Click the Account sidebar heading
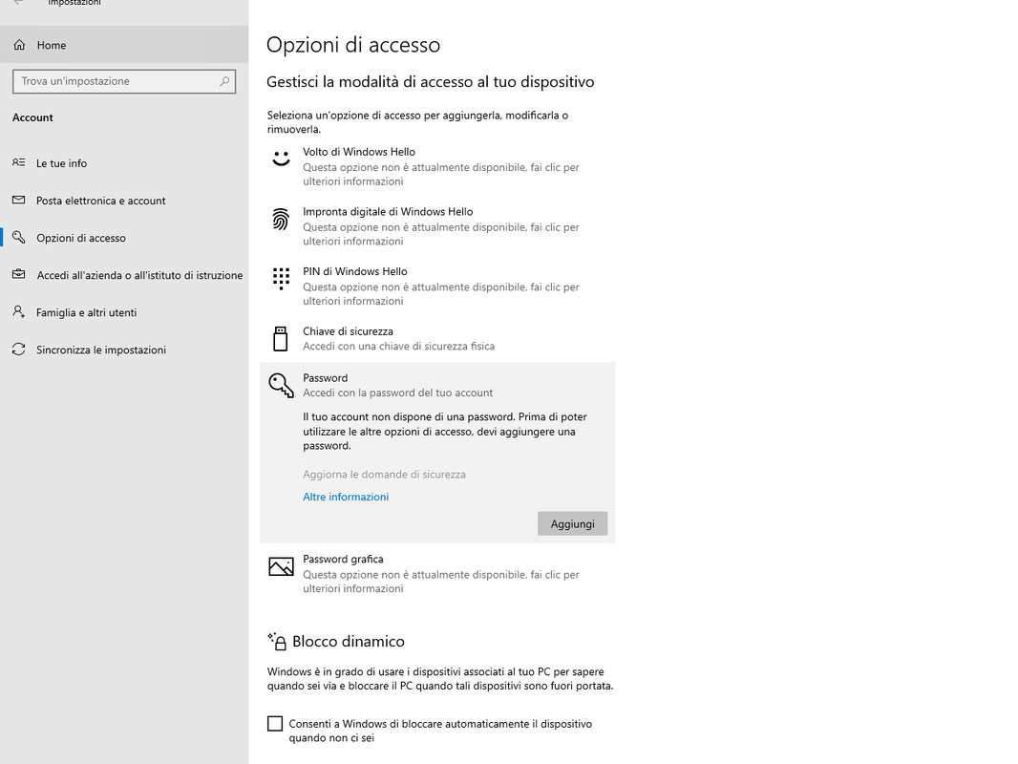This screenshot has width=1018, height=764. [x=32, y=117]
